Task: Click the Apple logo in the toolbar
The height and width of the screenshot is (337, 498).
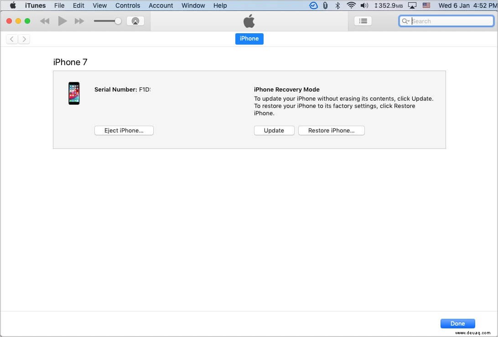Action: coord(249,21)
